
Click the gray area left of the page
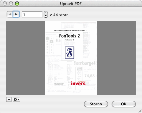(x=25, y=58)
